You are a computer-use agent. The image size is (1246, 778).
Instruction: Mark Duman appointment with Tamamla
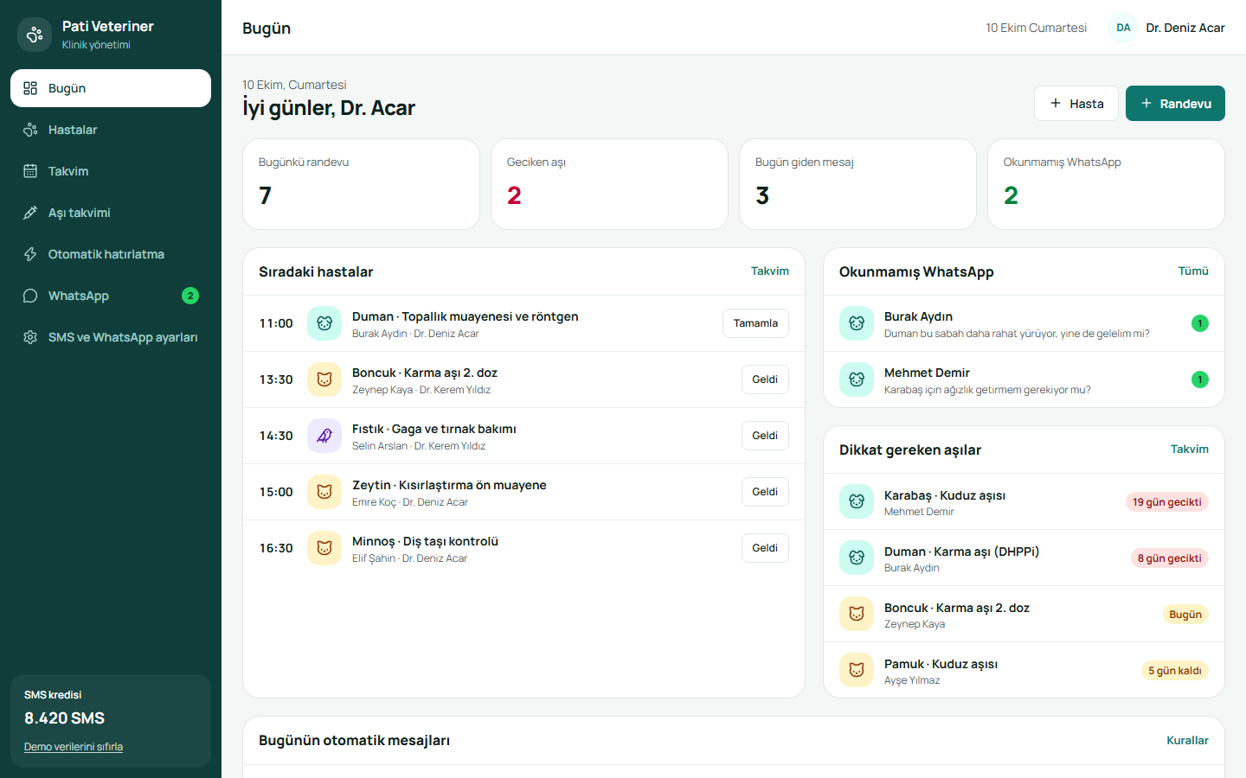click(x=755, y=323)
